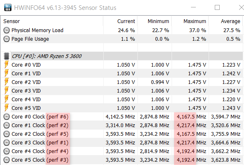The width and height of the screenshot is (244, 165).
Task: Select Core #5 Clock (perf #3) label
Action: coord(40,160)
